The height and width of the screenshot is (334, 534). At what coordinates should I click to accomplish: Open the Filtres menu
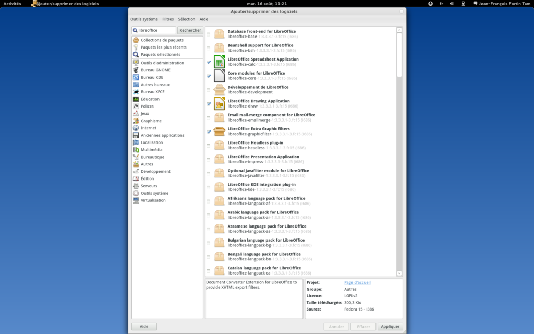point(168,19)
